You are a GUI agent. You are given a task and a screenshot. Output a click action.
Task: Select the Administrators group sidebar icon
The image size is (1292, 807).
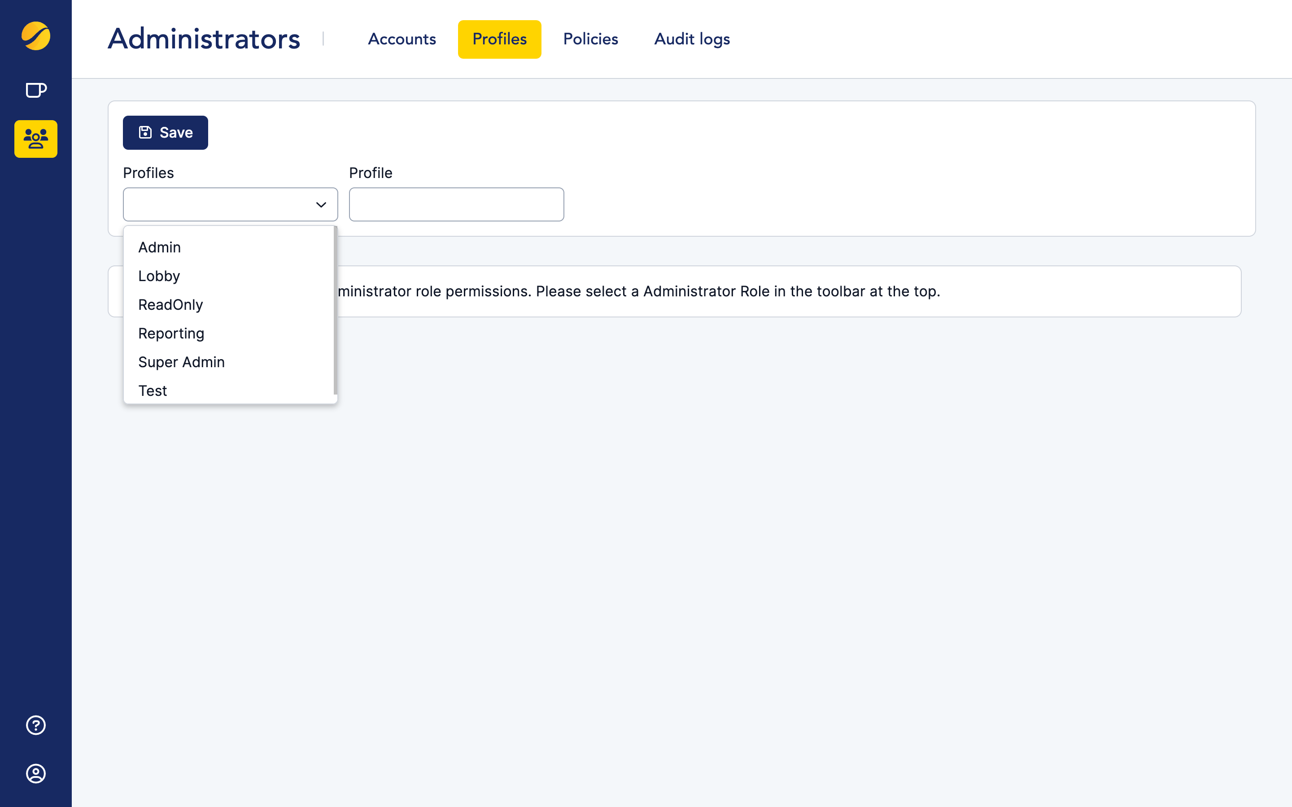pos(36,139)
